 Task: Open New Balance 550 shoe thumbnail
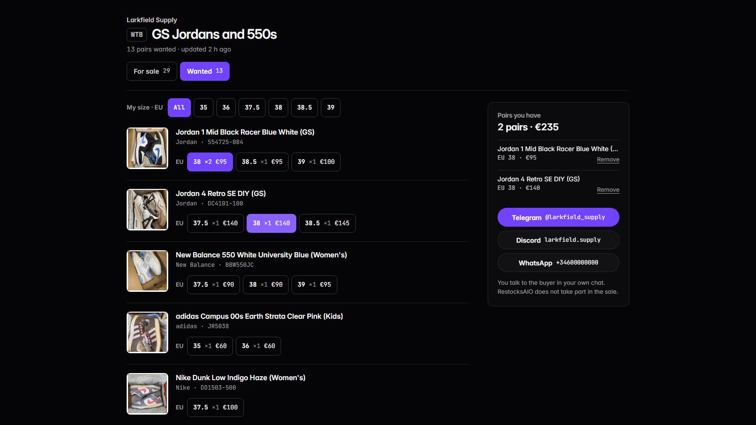point(147,271)
